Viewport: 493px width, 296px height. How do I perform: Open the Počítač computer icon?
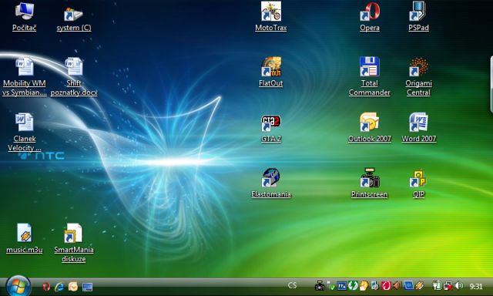24,17
